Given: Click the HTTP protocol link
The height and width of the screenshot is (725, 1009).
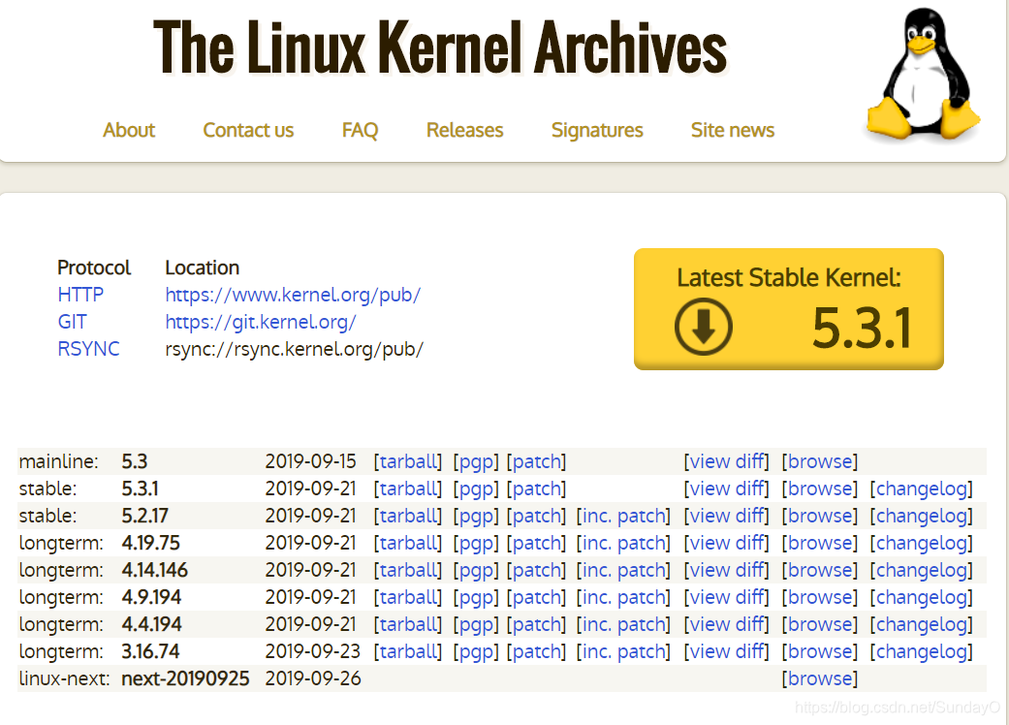Looking at the screenshot, I should (x=80, y=295).
